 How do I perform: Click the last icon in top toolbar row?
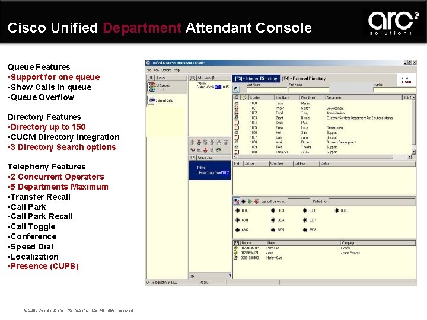point(225,142)
